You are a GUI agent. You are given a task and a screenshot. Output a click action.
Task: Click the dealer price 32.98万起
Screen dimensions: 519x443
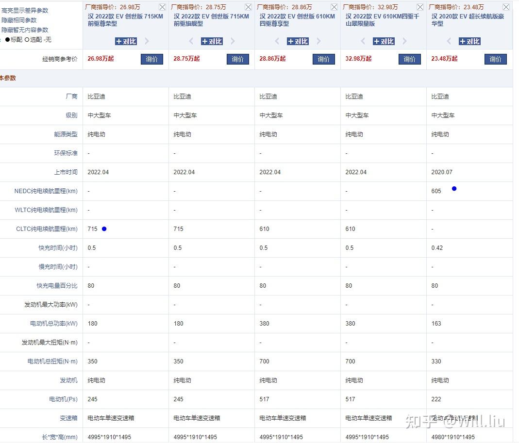[x=358, y=59]
